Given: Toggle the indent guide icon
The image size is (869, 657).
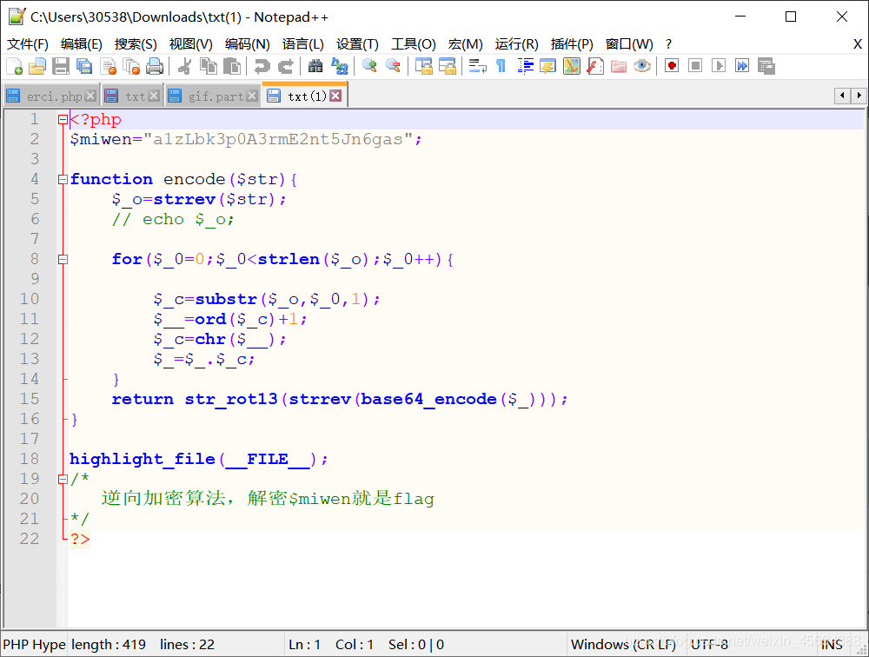Looking at the screenshot, I should click(x=524, y=66).
